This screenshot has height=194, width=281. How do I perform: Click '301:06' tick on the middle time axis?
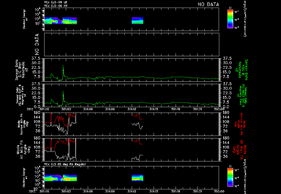88,109
